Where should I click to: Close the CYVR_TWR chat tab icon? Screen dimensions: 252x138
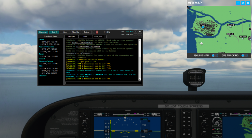tap(105, 37)
